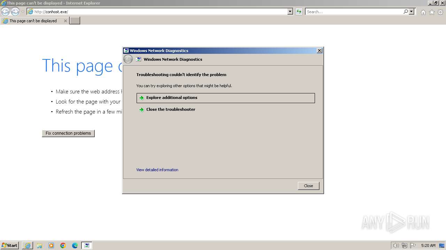This screenshot has height=250, width=446.
Task: Click the clock showing 5:20 AM
Action: coord(428,245)
